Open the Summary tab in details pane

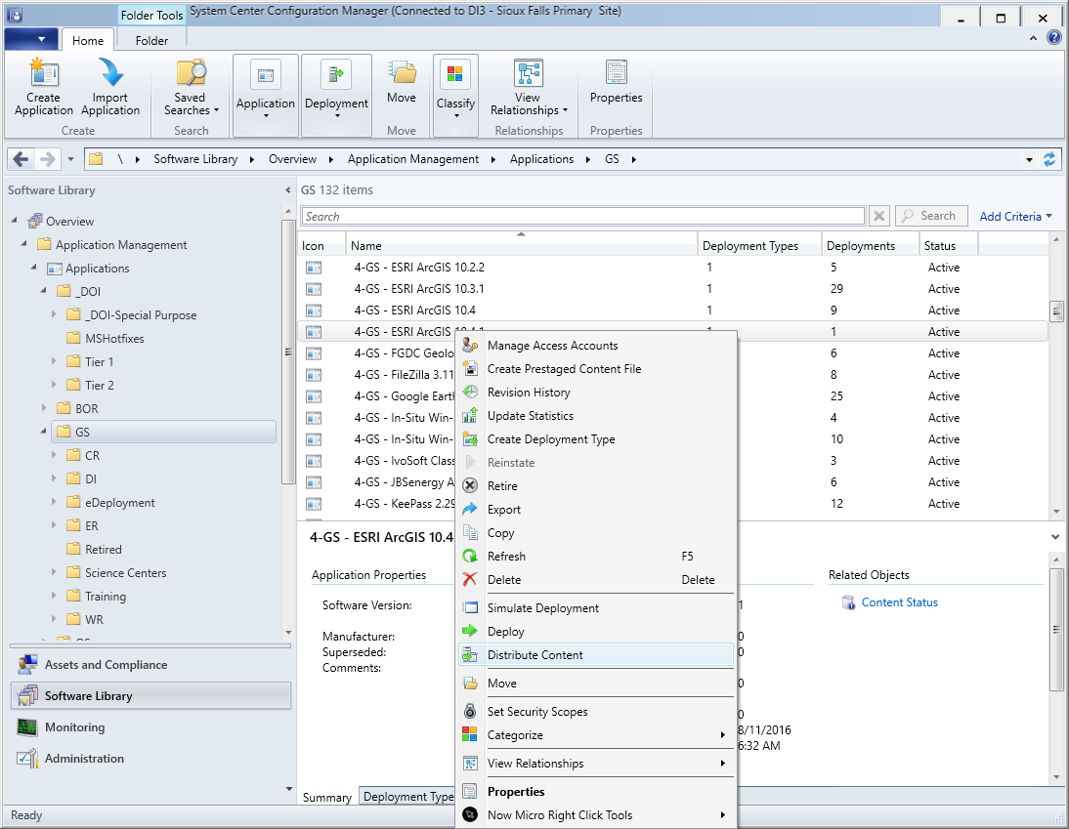[327, 797]
